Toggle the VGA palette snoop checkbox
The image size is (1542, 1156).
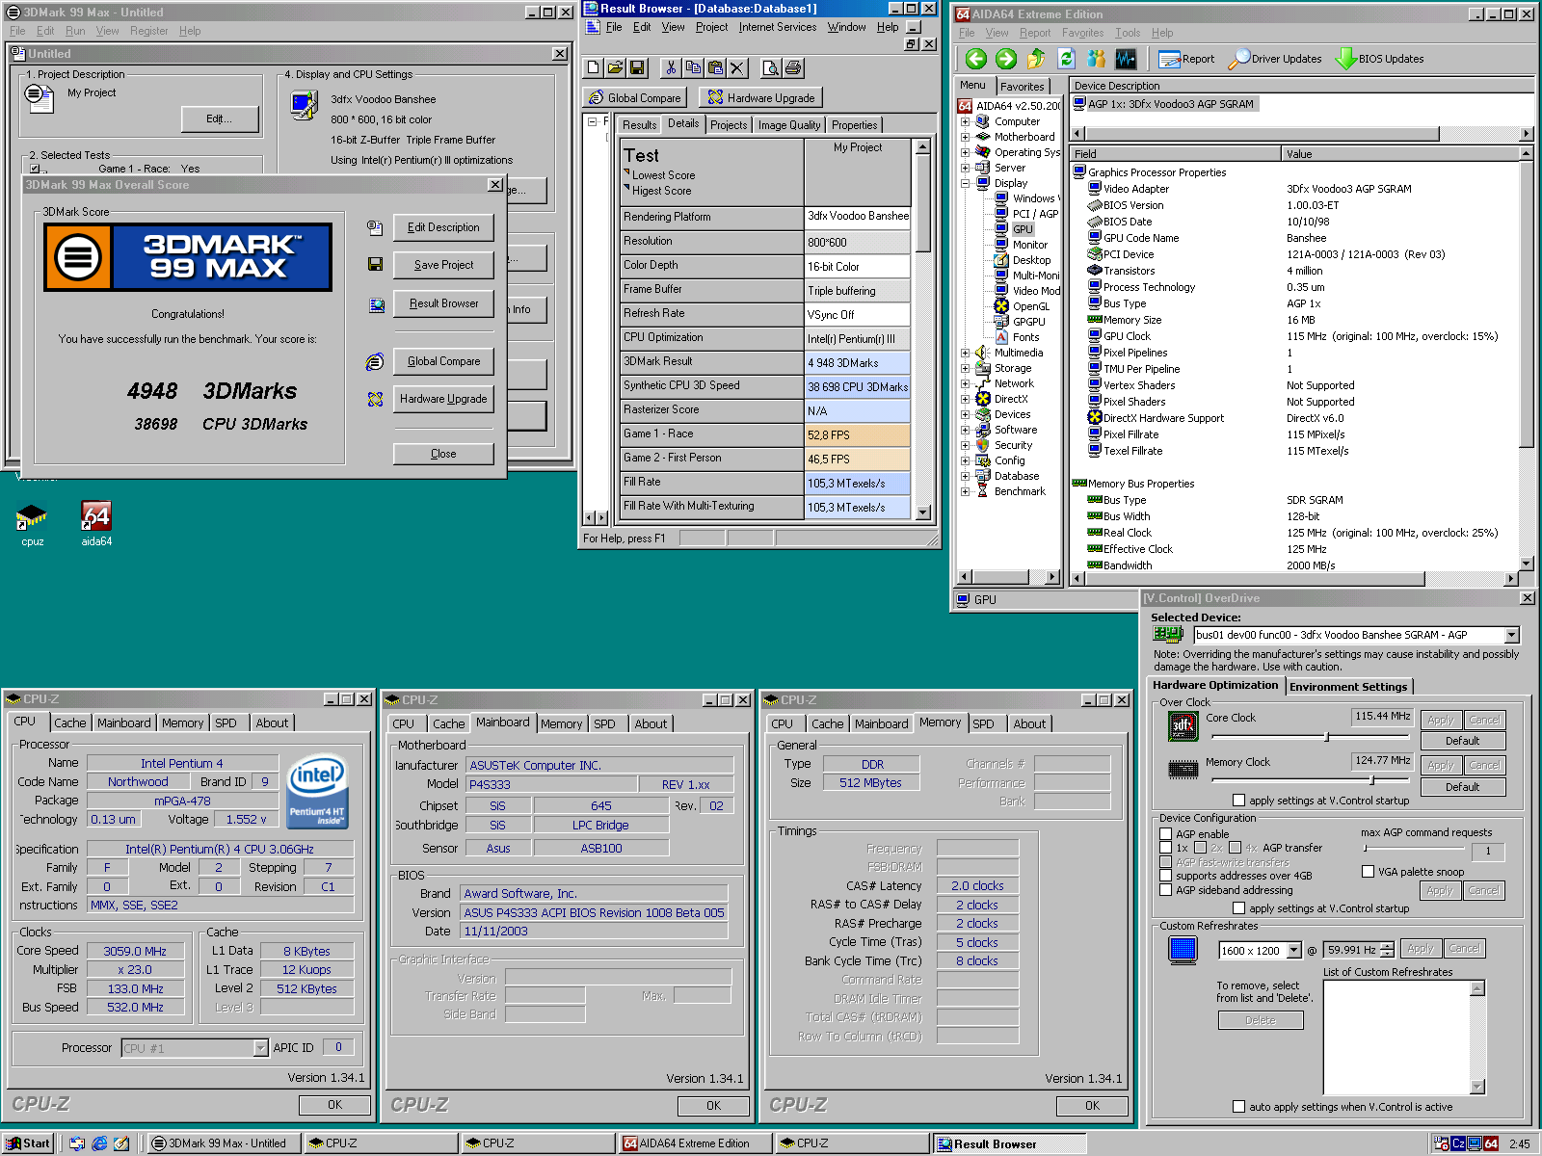(x=1368, y=872)
